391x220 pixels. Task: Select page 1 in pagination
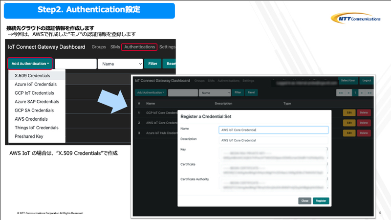(x=355, y=93)
